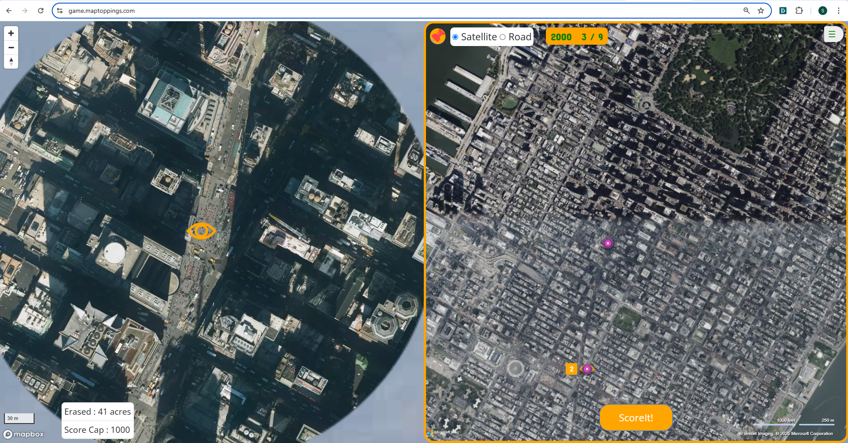This screenshot has width=848, height=443.
Task: Click the browser forward arrow
Action: click(x=25, y=11)
